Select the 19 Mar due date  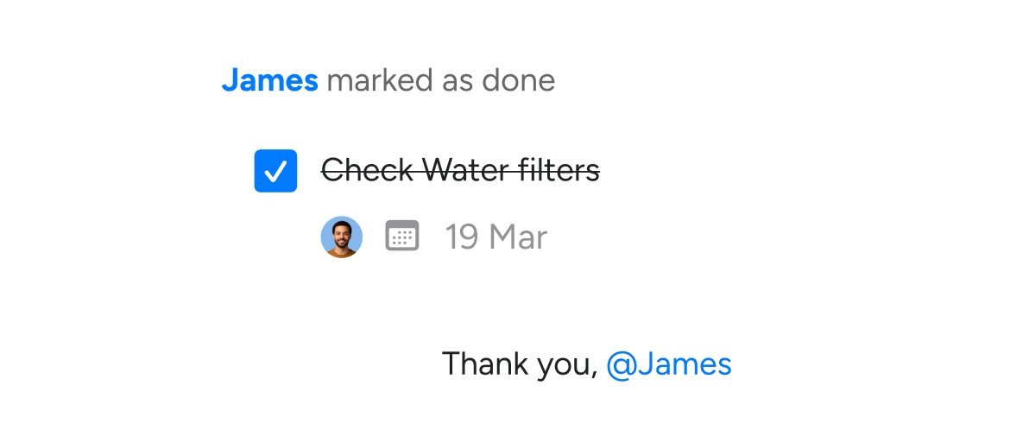pos(496,237)
